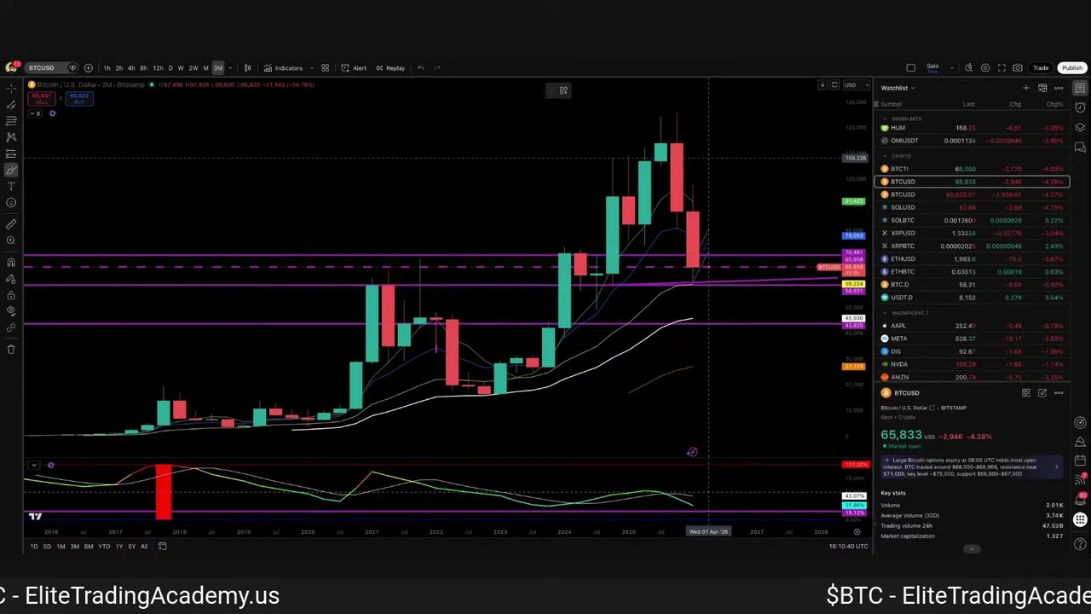This screenshot has width=1091, height=614.
Task: Toggle lock all drawings icon
Action: point(11,295)
